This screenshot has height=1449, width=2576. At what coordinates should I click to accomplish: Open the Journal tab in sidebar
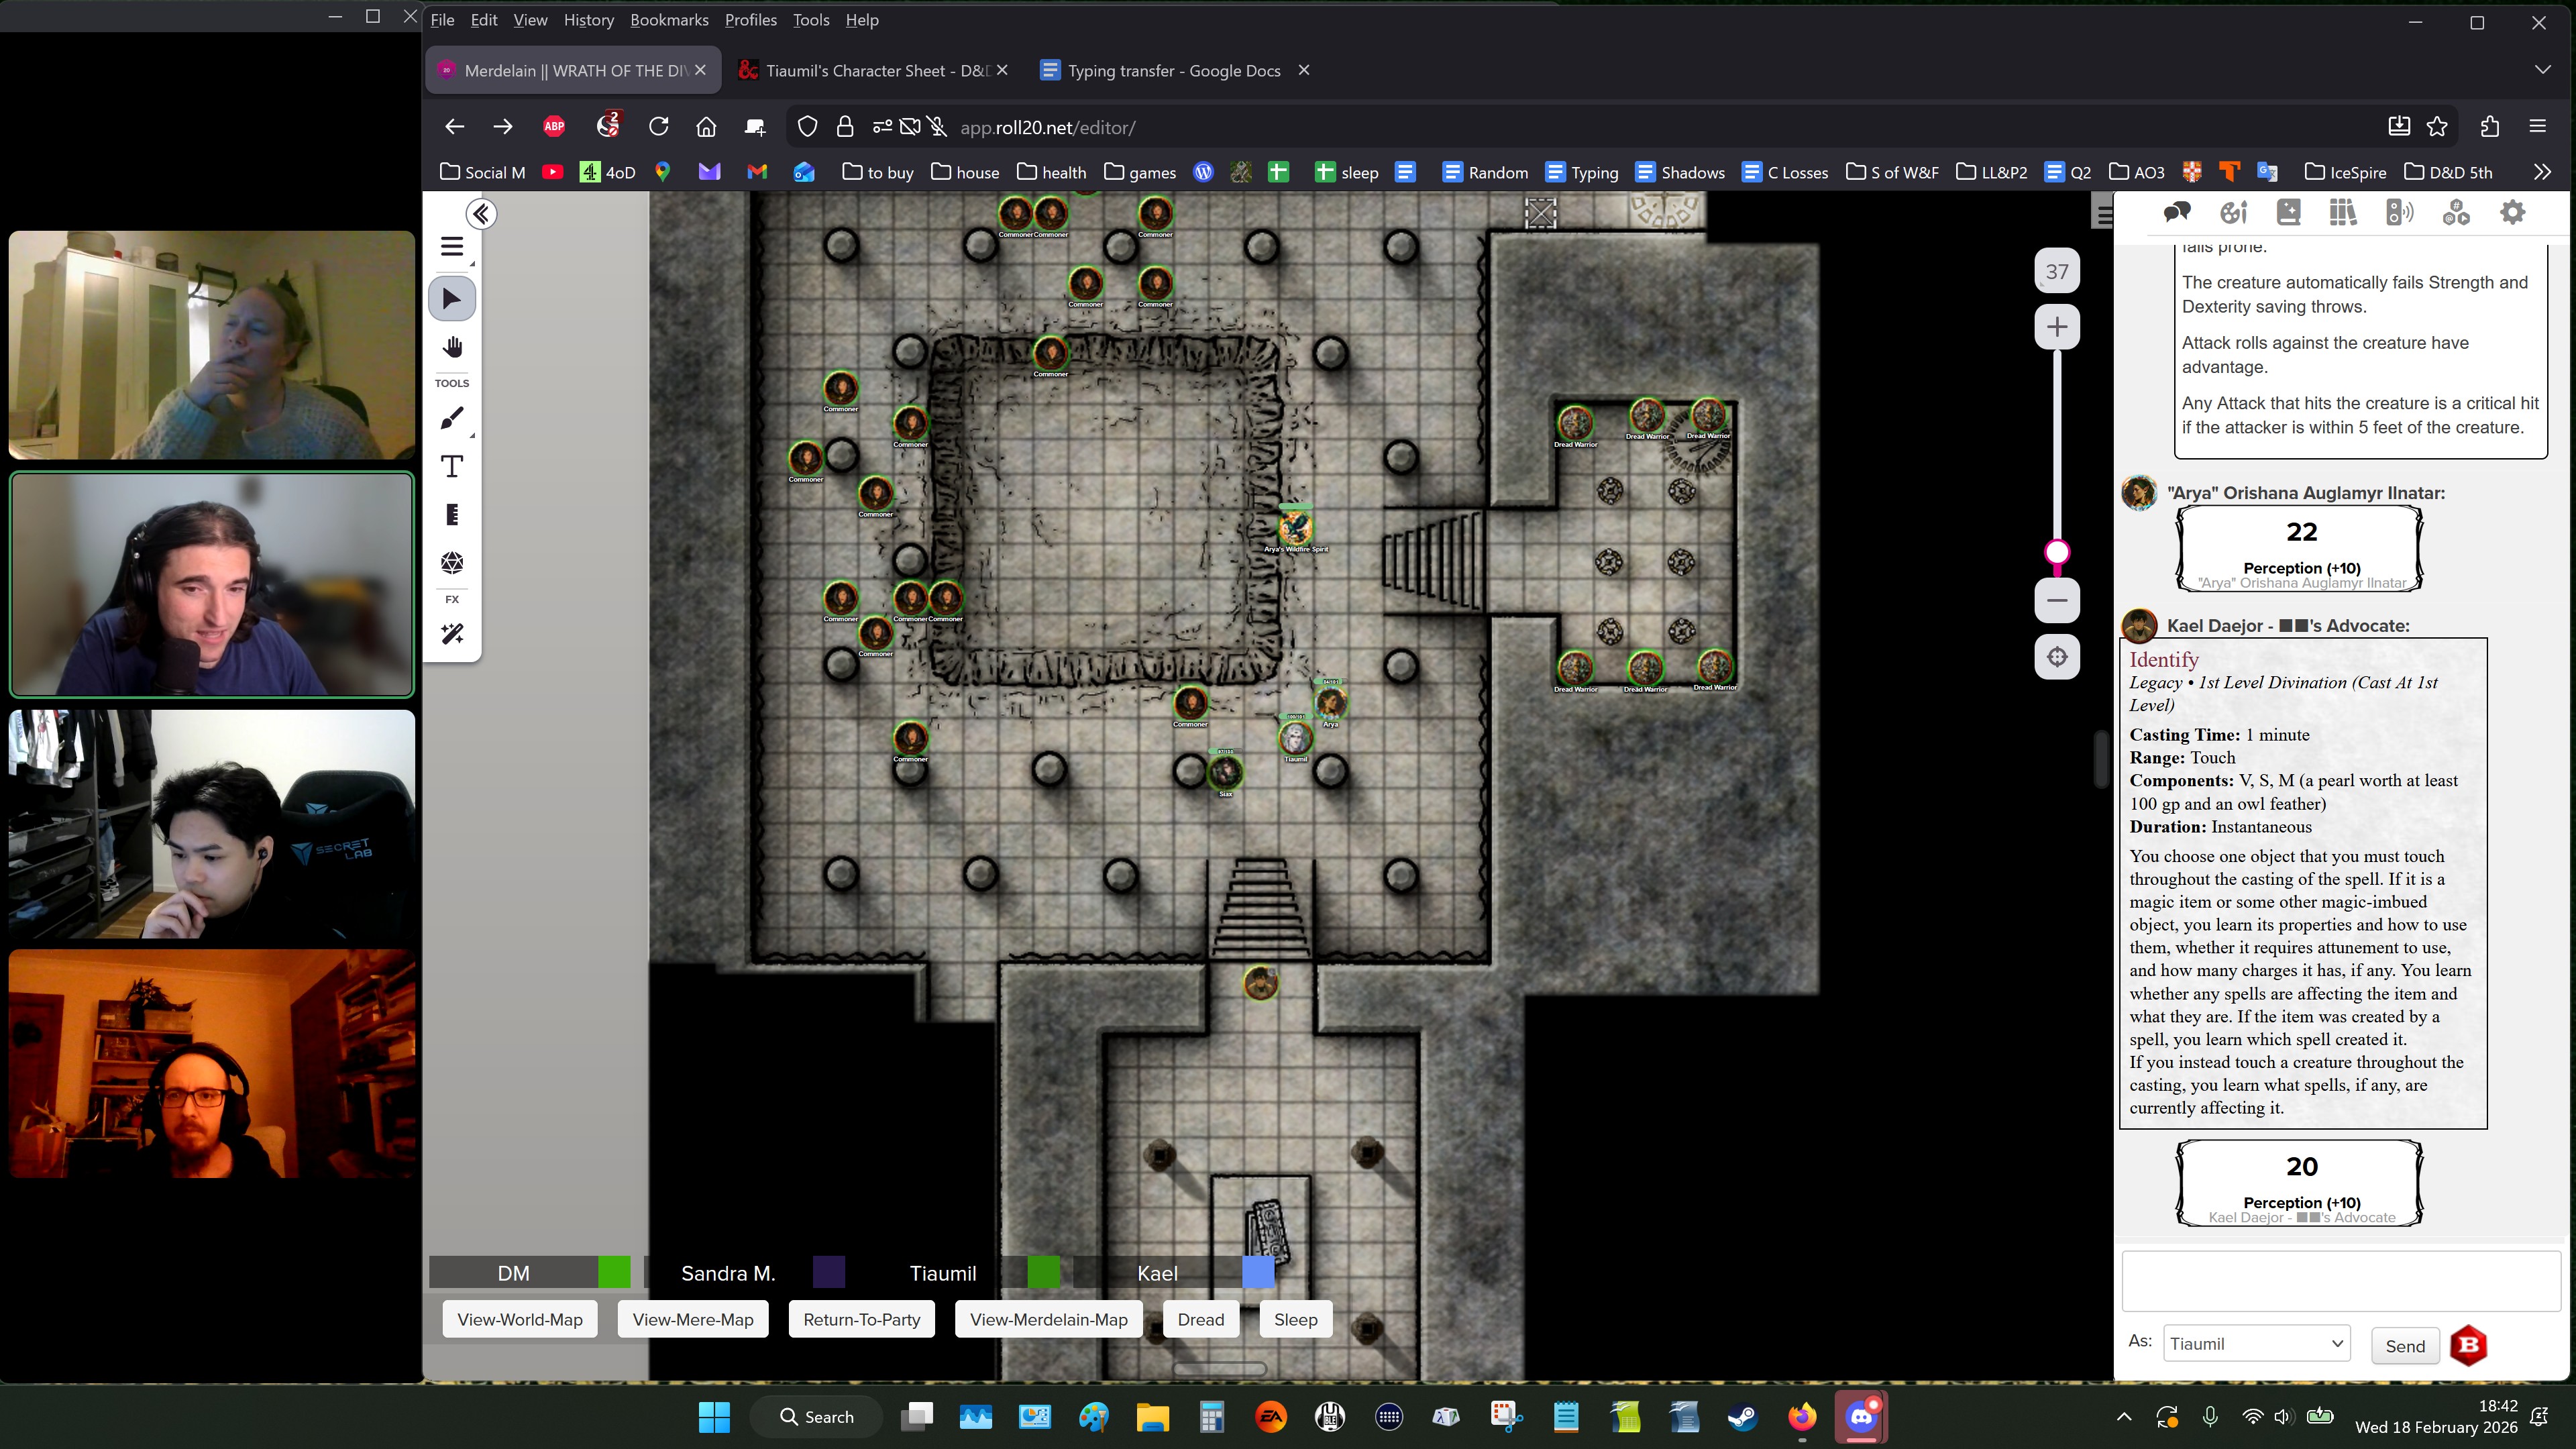2288,212
